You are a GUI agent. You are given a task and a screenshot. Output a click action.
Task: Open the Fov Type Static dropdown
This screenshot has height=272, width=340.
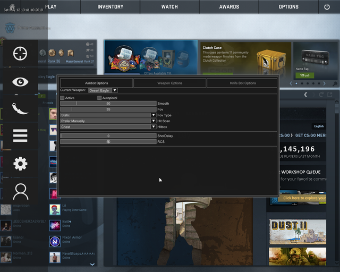tap(108, 115)
